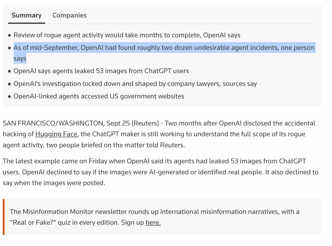Click the word 'says' on highlighted second line
Screen dimensions: 332x246
click(x=20, y=59)
